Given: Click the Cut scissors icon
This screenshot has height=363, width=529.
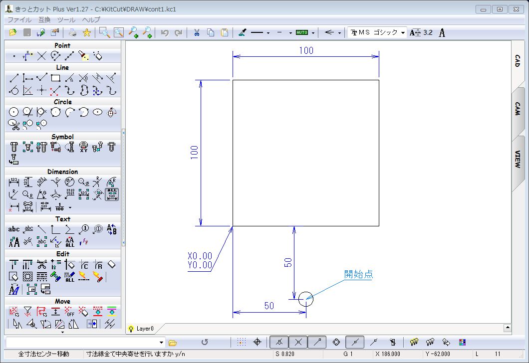Looking at the screenshot, I should click(x=197, y=33).
